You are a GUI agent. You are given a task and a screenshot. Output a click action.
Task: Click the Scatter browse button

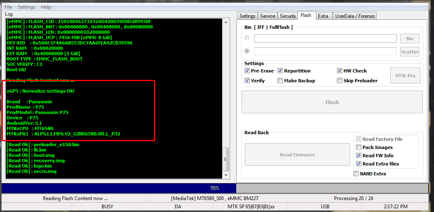coord(410,51)
